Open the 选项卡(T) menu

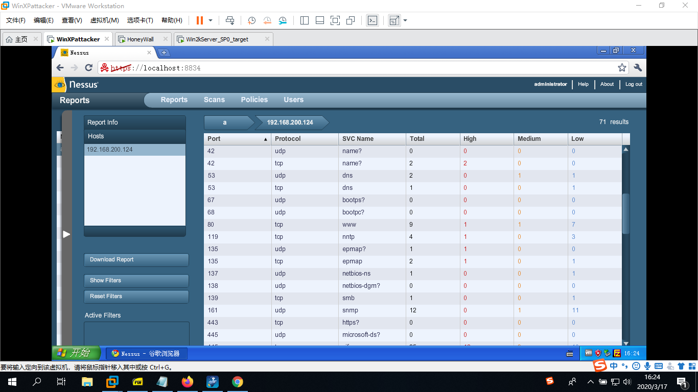coord(140,20)
